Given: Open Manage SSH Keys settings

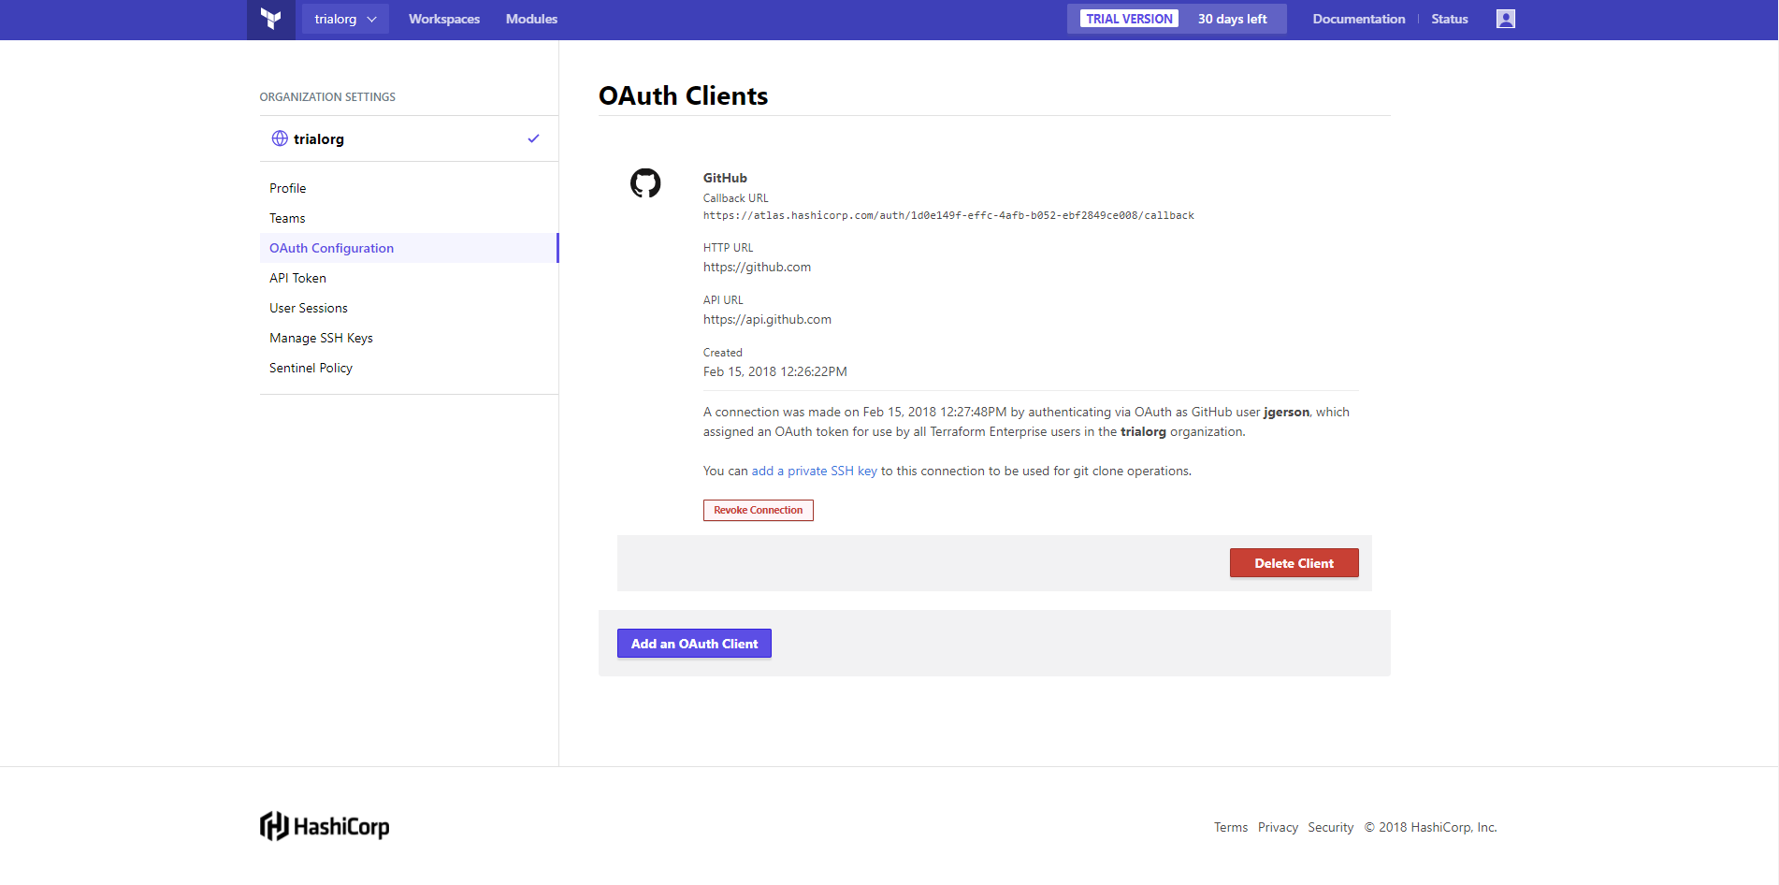Looking at the screenshot, I should (321, 338).
